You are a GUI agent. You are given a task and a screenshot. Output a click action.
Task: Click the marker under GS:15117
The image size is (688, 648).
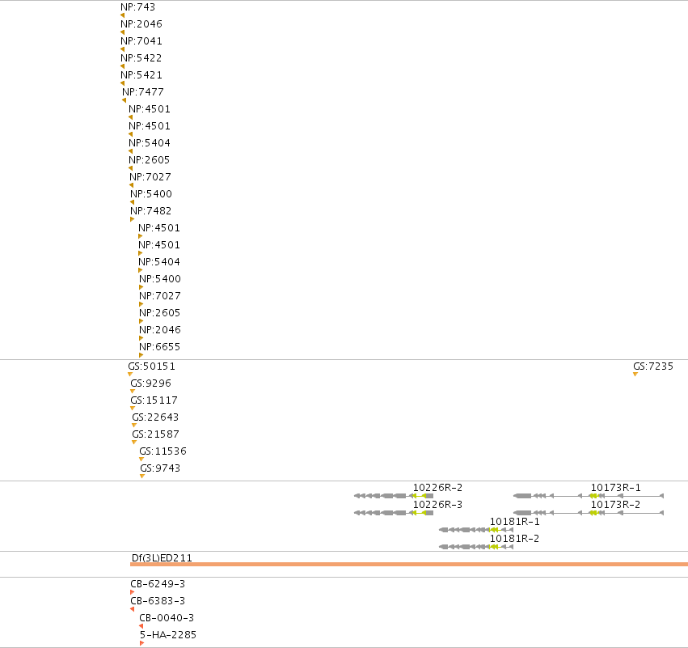click(x=133, y=409)
